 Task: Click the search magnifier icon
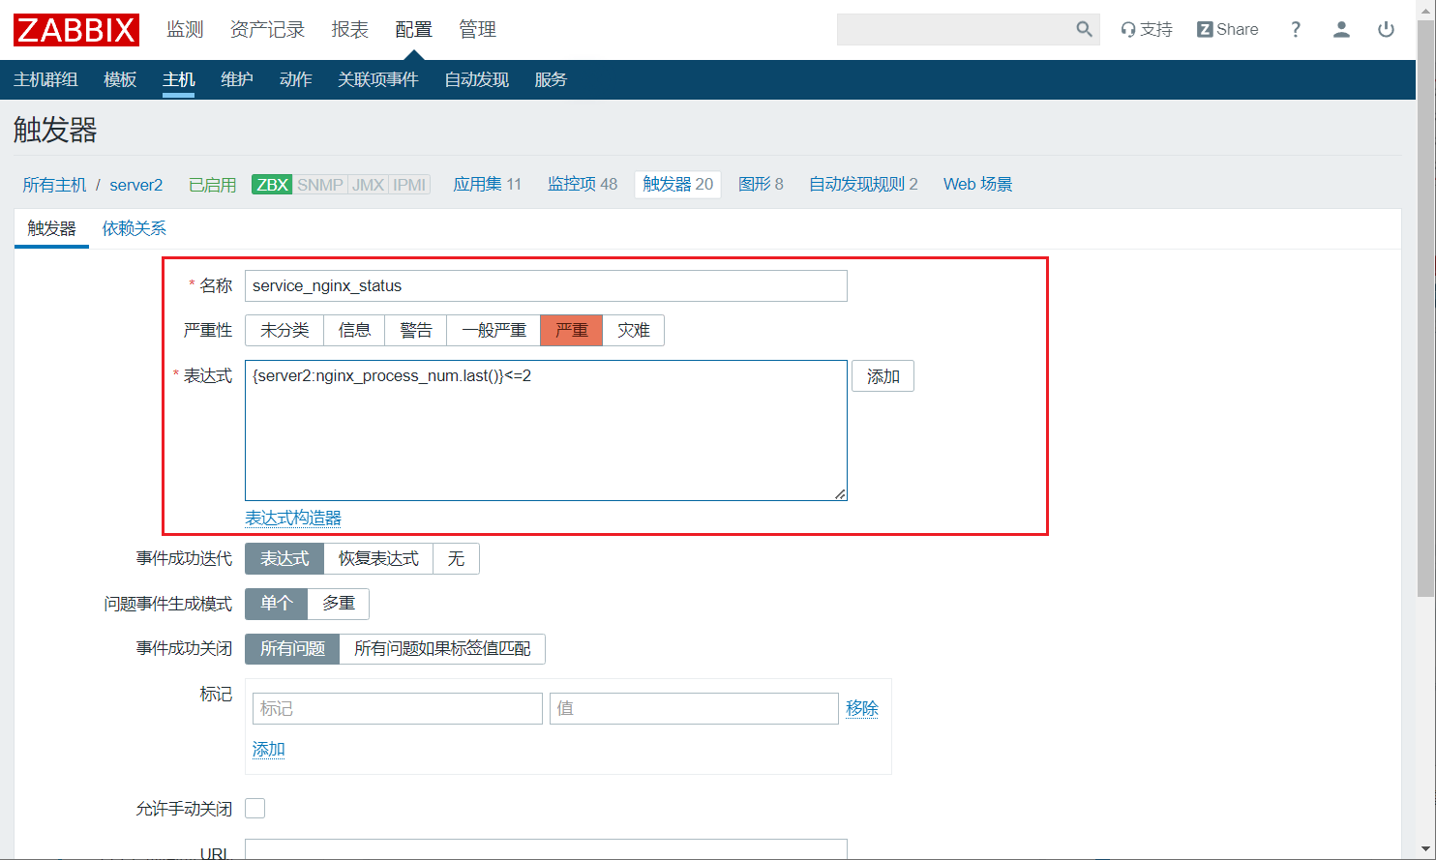[1084, 30]
